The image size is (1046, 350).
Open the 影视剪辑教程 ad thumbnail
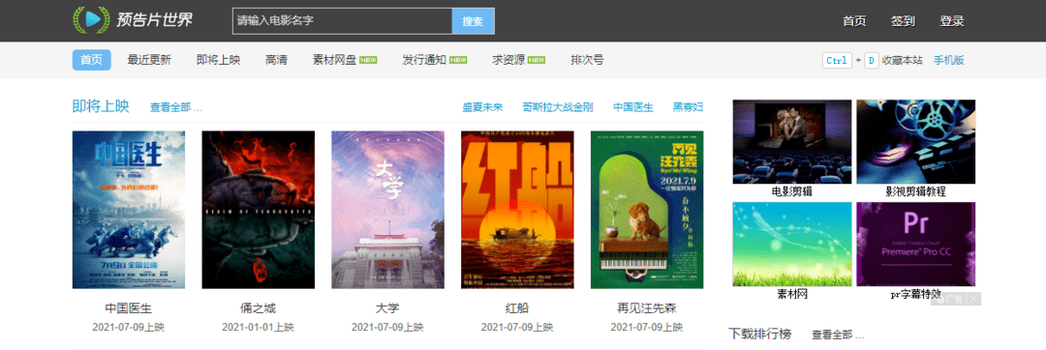point(916,142)
